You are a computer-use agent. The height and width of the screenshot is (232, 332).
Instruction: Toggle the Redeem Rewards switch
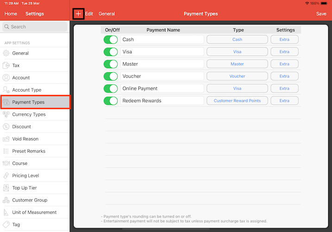tap(111, 101)
